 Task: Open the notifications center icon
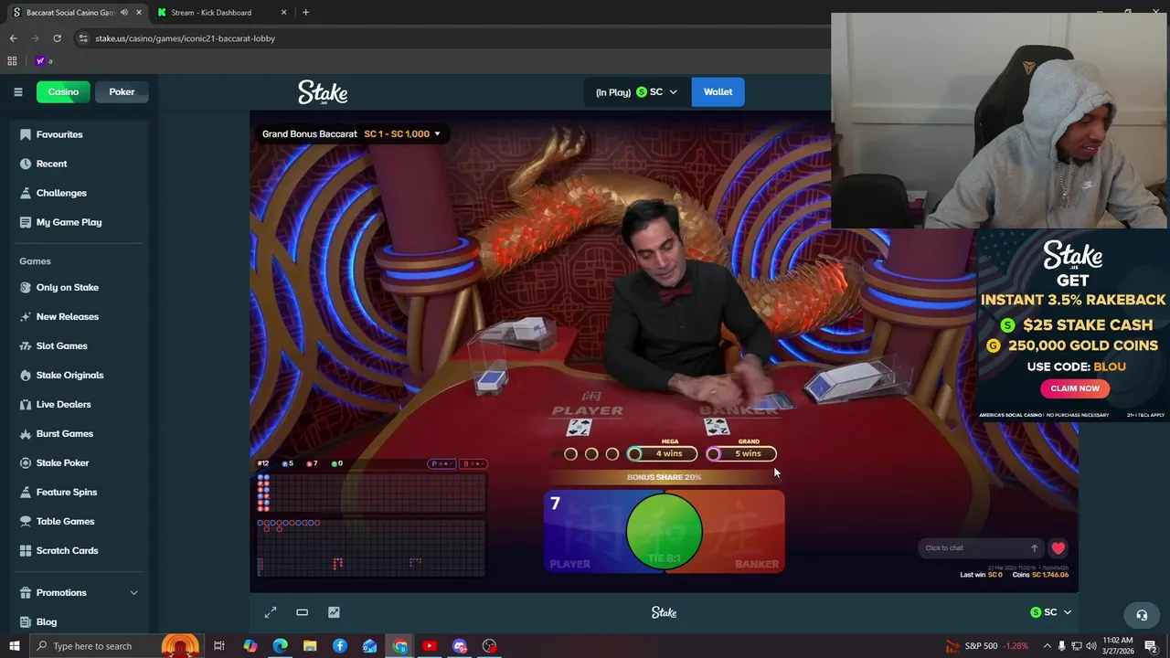click(1151, 646)
